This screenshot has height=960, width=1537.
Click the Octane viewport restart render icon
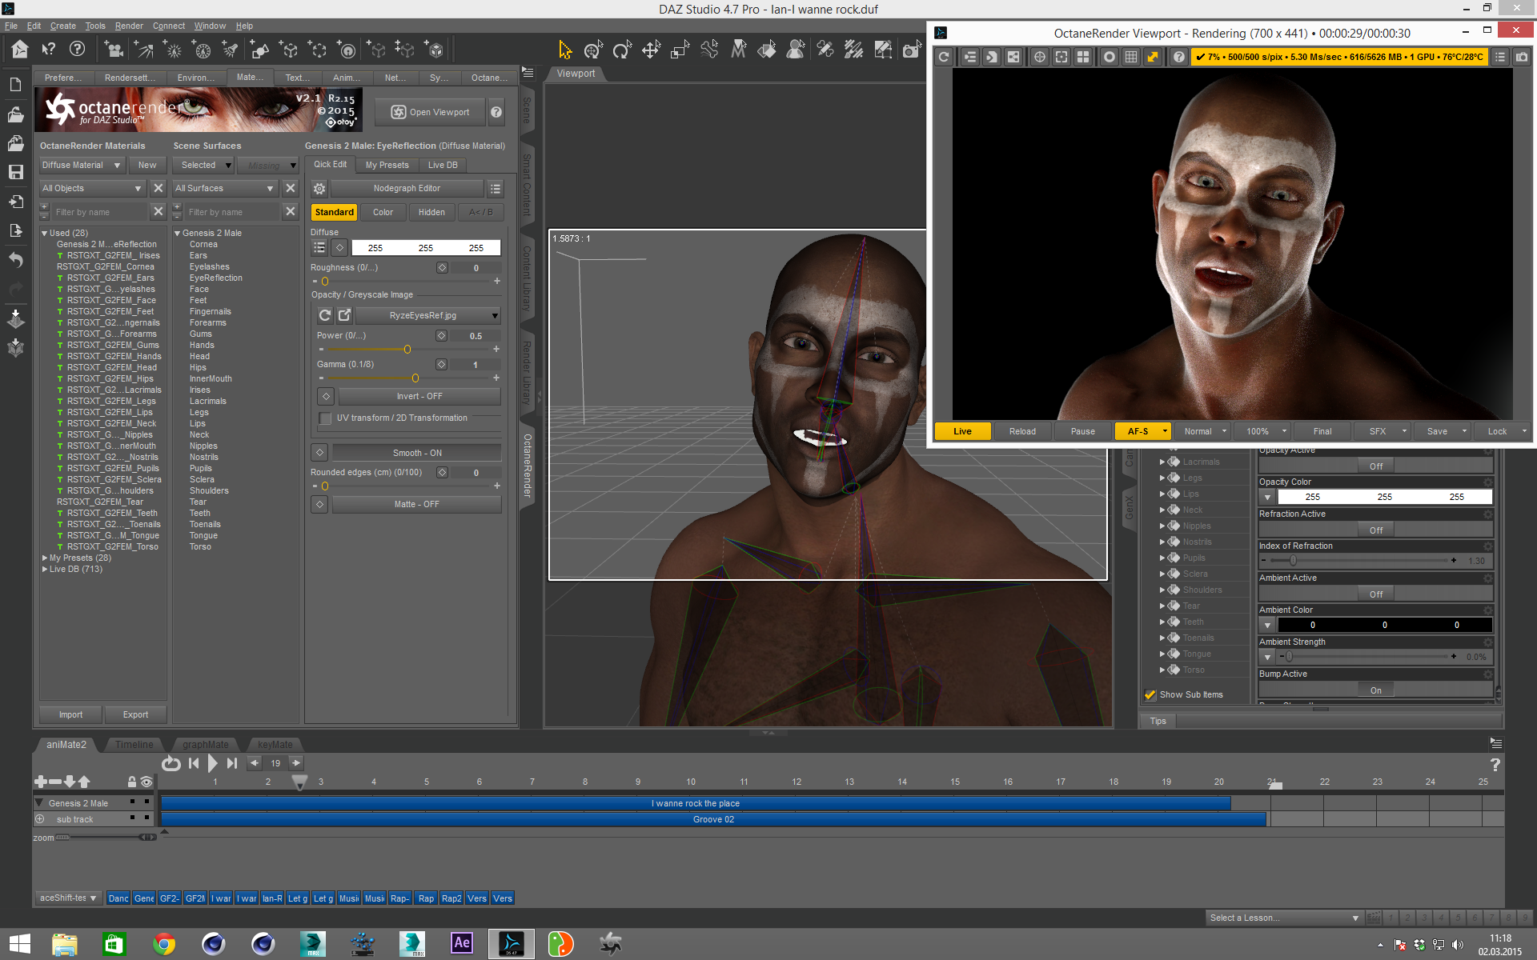pyautogui.click(x=944, y=57)
